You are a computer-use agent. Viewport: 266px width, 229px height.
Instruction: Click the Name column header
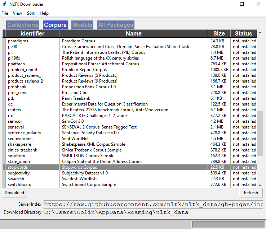tap(134, 33)
